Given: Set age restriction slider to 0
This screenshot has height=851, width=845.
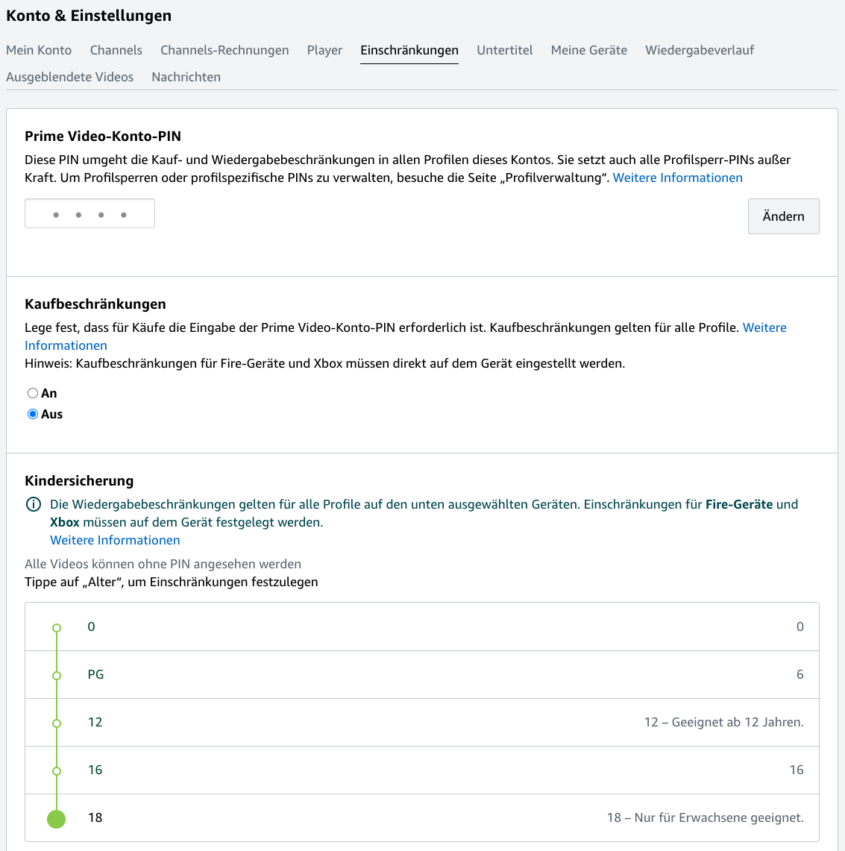Looking at the screenshot, I should pyautogui.click(x=57, y=628).
